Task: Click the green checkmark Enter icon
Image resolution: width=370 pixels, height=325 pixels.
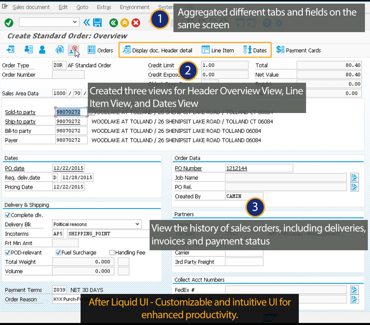Action: click(9, 23)
